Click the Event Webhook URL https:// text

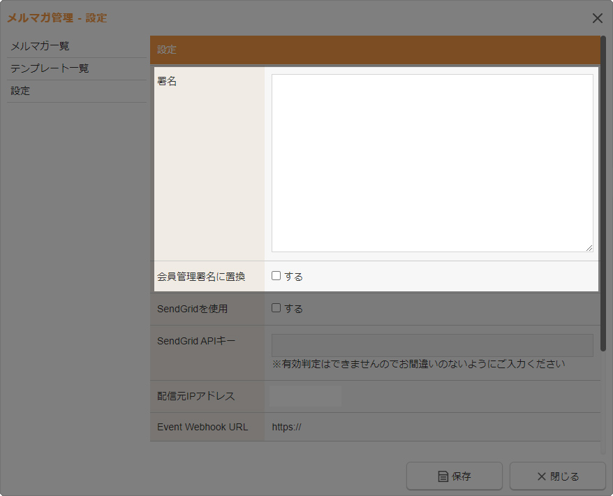(286, 427)
